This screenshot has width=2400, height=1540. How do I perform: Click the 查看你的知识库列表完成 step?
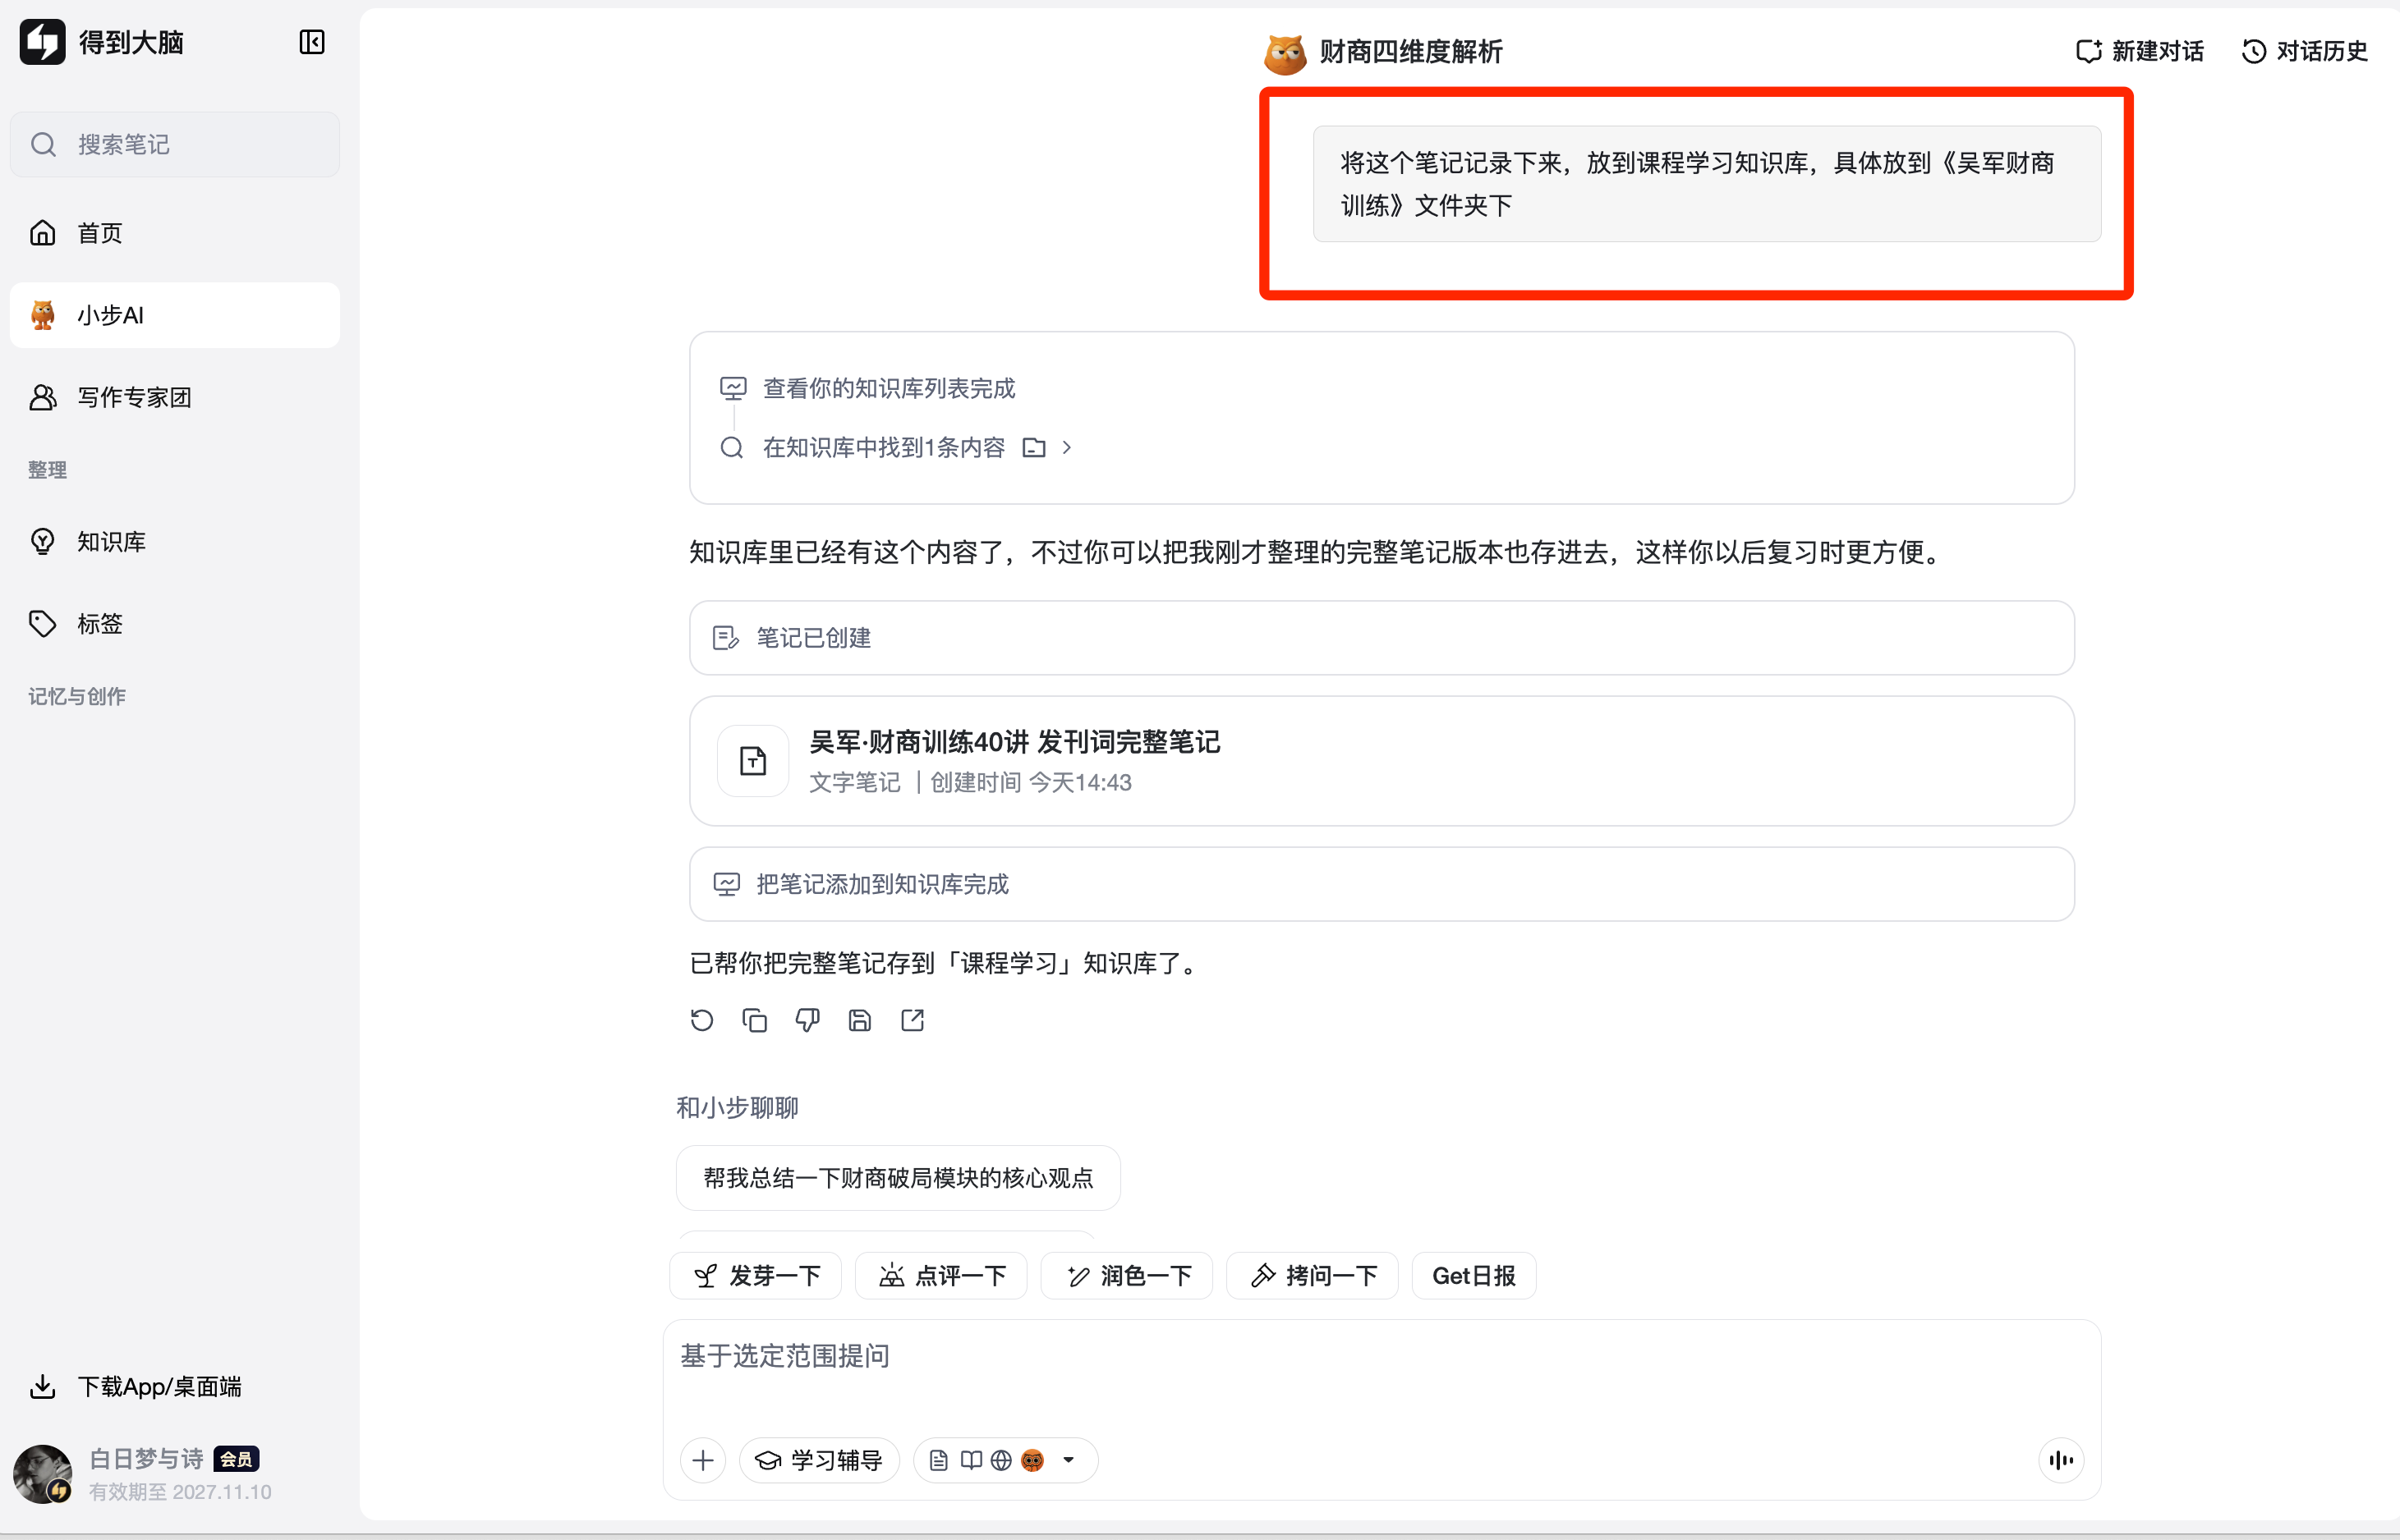[x=867, y=388]
